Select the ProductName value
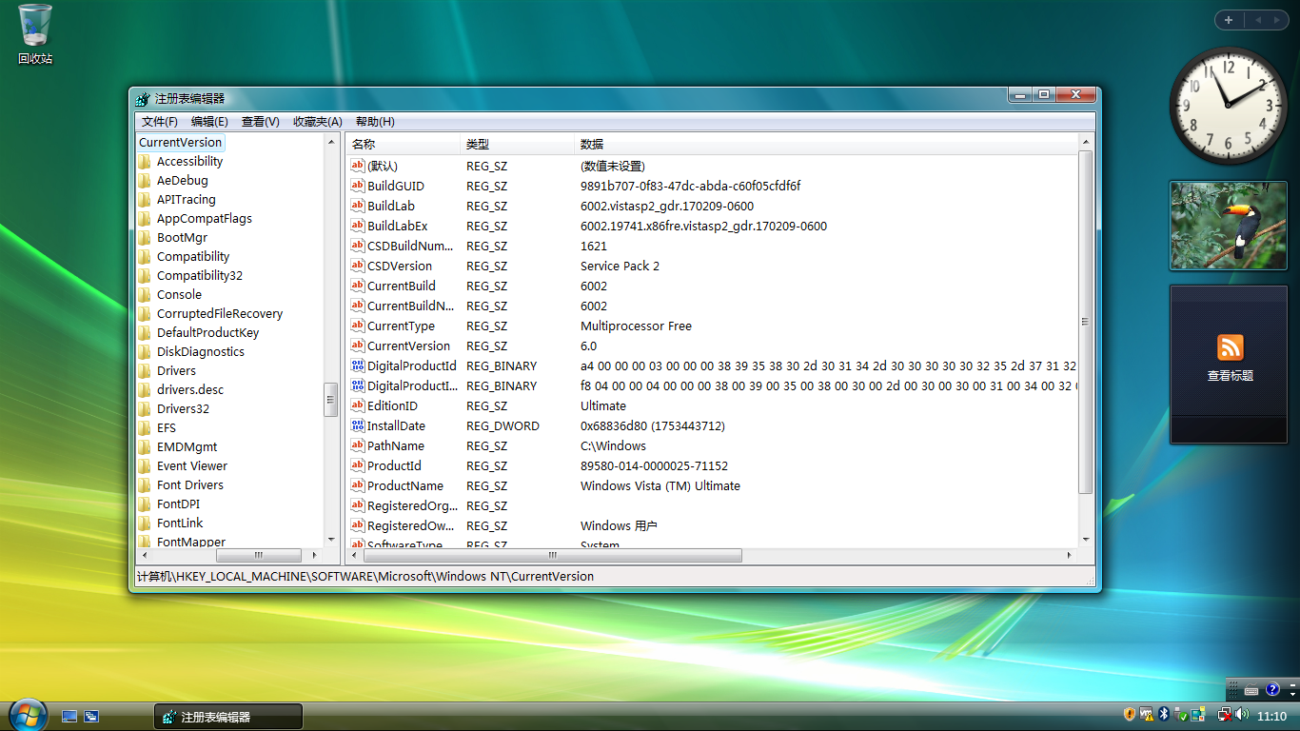The height and width of the screenshot is (731, 1300). (405, 485)
